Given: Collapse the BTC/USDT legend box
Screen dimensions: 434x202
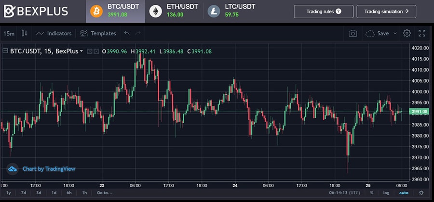Looking at the screenshot, I should [5, 51].
